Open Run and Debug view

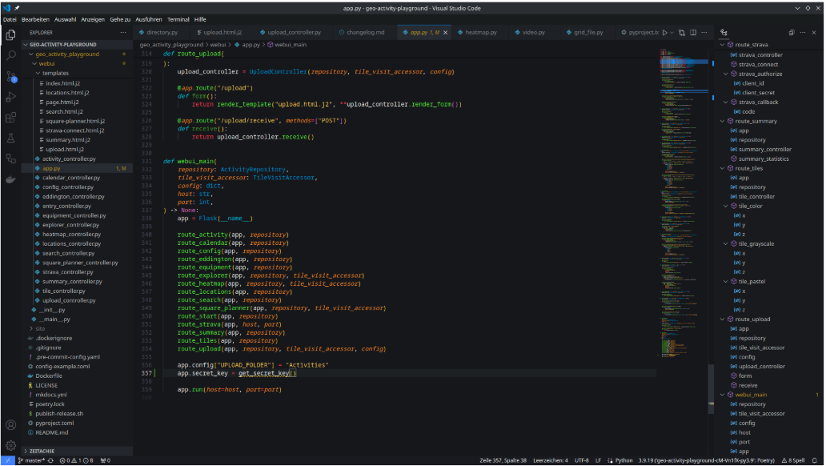(10, 97)
